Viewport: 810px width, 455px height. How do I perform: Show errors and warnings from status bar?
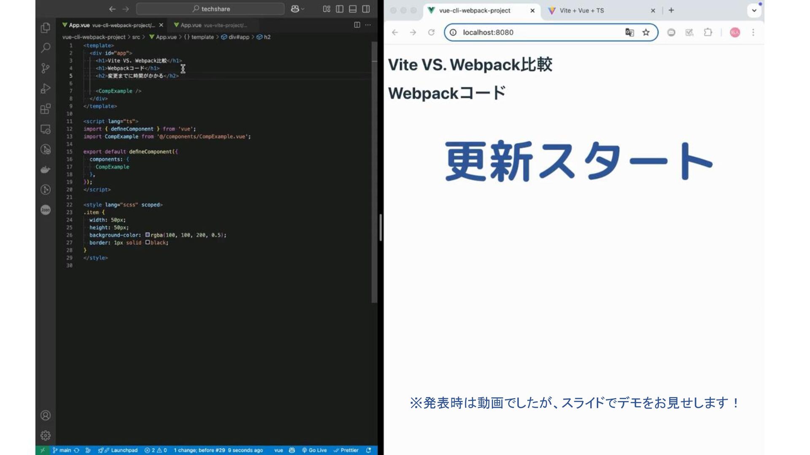tap(156, 450)
